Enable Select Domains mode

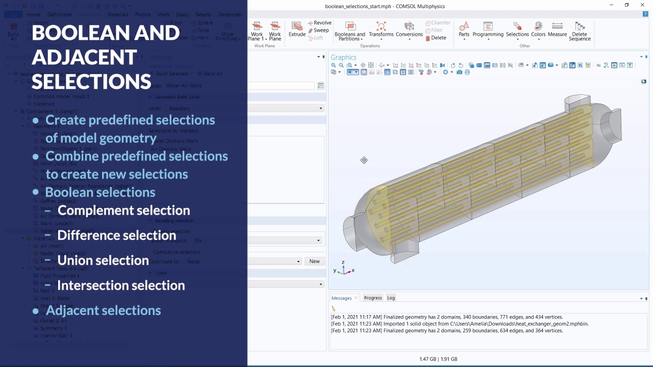479,65
